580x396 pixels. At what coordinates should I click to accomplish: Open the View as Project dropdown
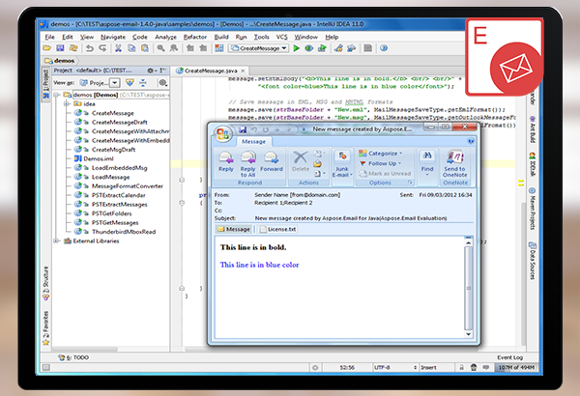click(115, 83)
